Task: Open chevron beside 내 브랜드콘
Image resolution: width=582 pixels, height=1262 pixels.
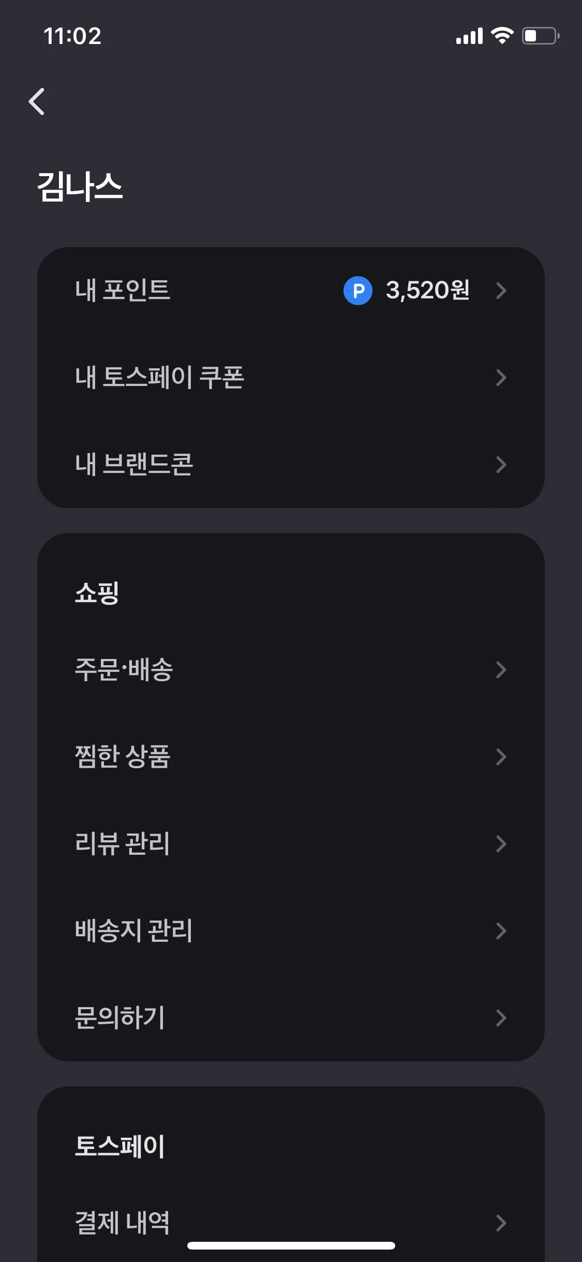Action: coord(501,465)
